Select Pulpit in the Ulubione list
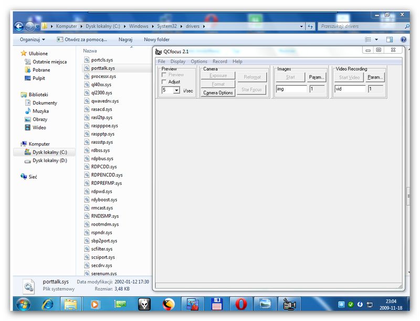 [38, 78]
